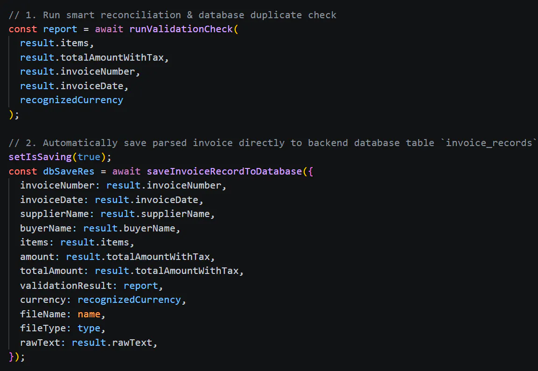Click the "buyerName:" property key

pyautogui.click(x=49, y=228)
